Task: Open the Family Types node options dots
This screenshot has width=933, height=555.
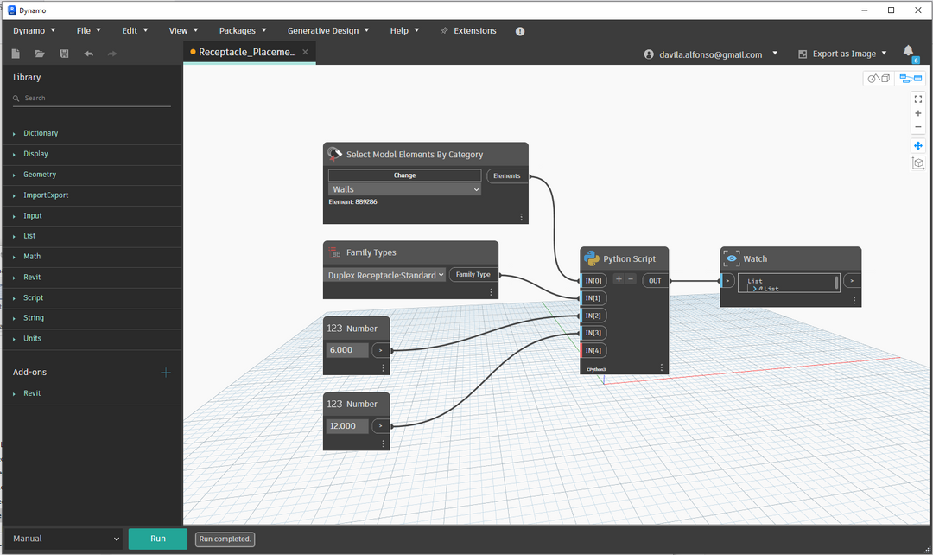Action: [x=491, y=292]
